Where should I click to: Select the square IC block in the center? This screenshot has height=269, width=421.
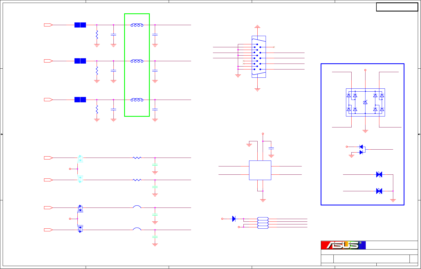click(x=260, y=170)
